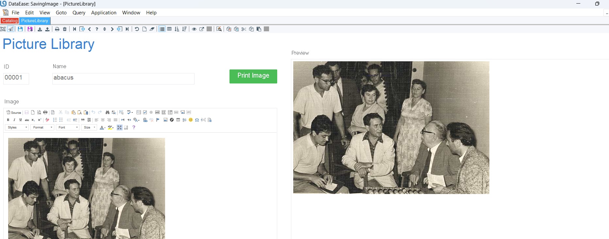
Task: Click the Find binoculars icon in editor
Action: point(107,112)
